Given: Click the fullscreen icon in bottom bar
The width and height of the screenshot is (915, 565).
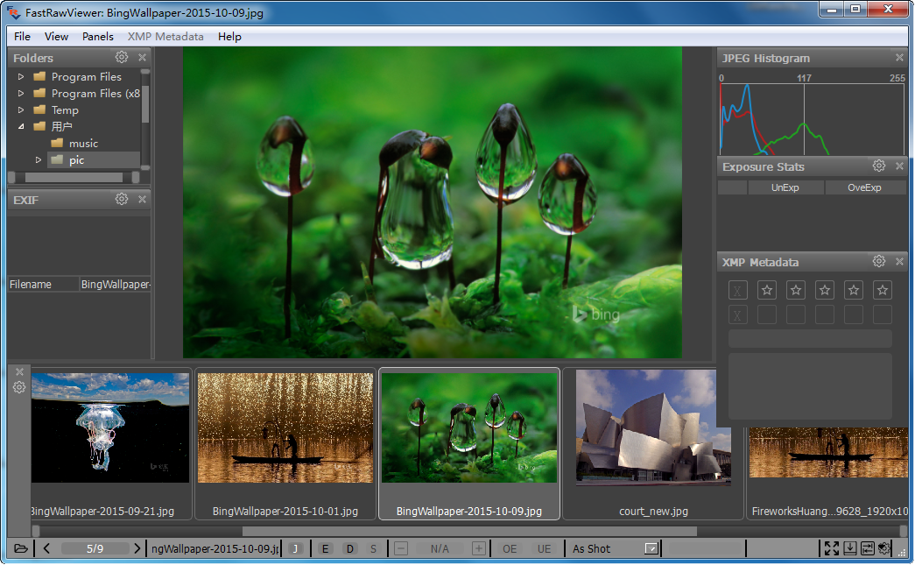Looking at the screenshot, I should (x=832, y=548).
